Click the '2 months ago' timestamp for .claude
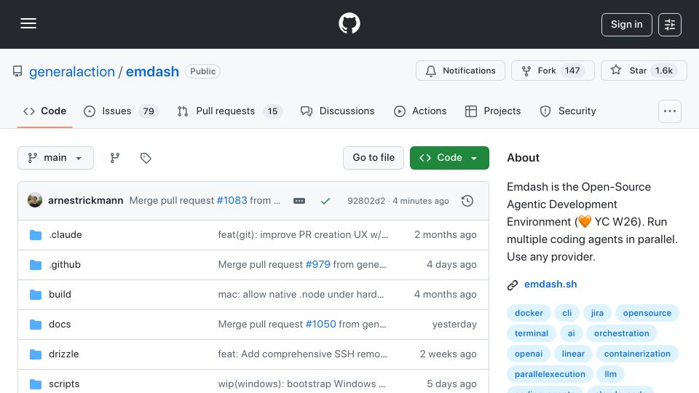 445,235
